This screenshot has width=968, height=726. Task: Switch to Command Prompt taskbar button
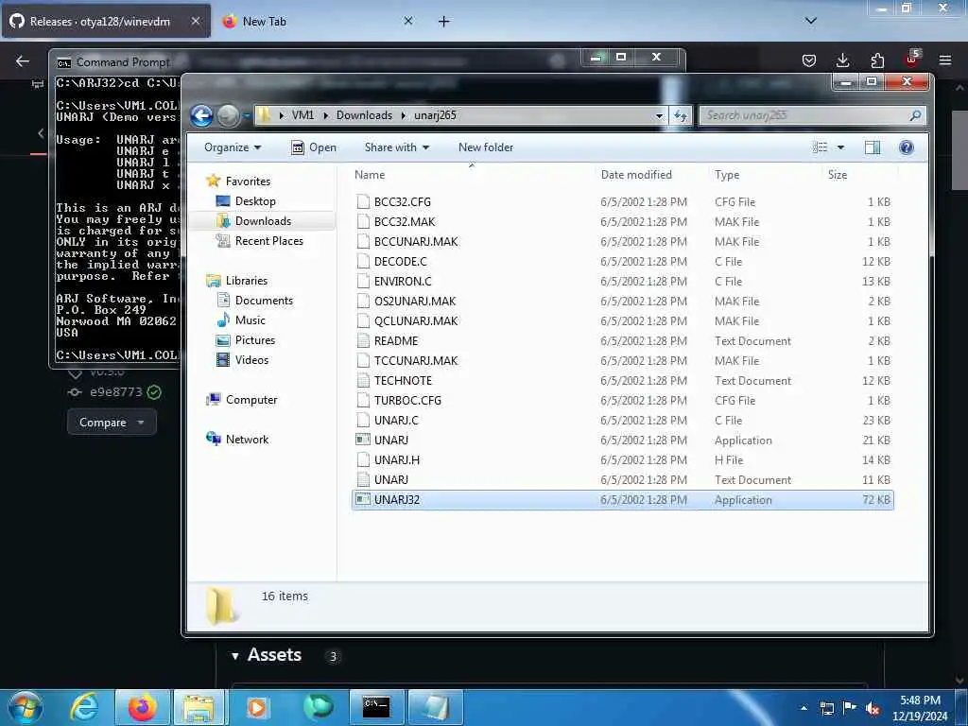point(376,707)
